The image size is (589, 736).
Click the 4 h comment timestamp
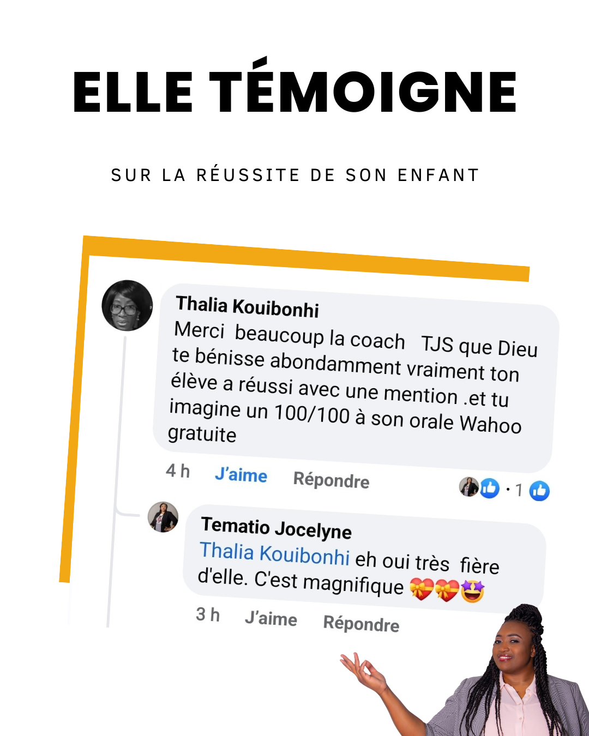(178, 470)
